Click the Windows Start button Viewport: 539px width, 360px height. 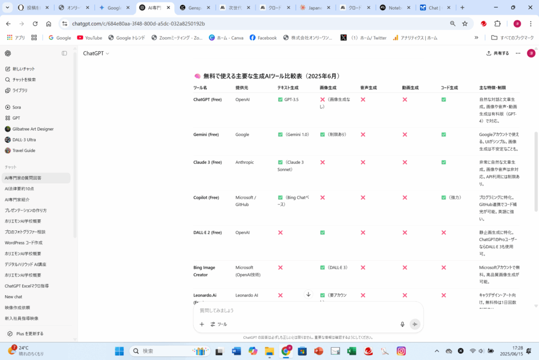coord(119,351)
